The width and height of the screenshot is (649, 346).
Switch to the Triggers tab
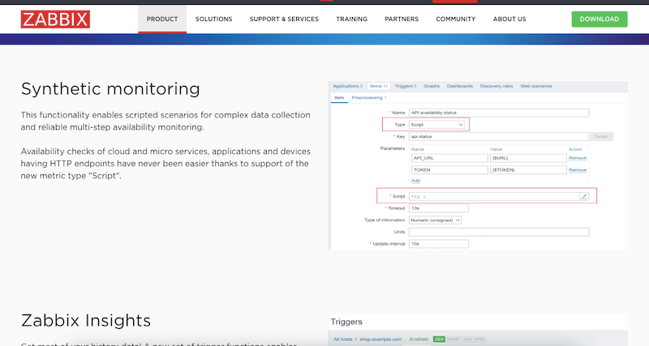(406, 86)
